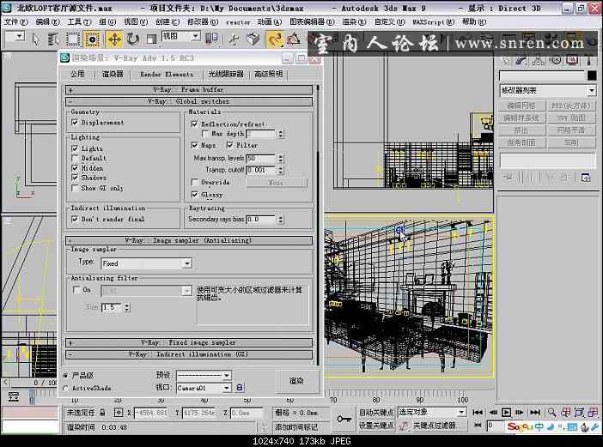The height and width of the screenshot is (447, 603).
Task: Switch to the 高级照明 Advanced Lighting tab
Action: (x=268, y=74)
